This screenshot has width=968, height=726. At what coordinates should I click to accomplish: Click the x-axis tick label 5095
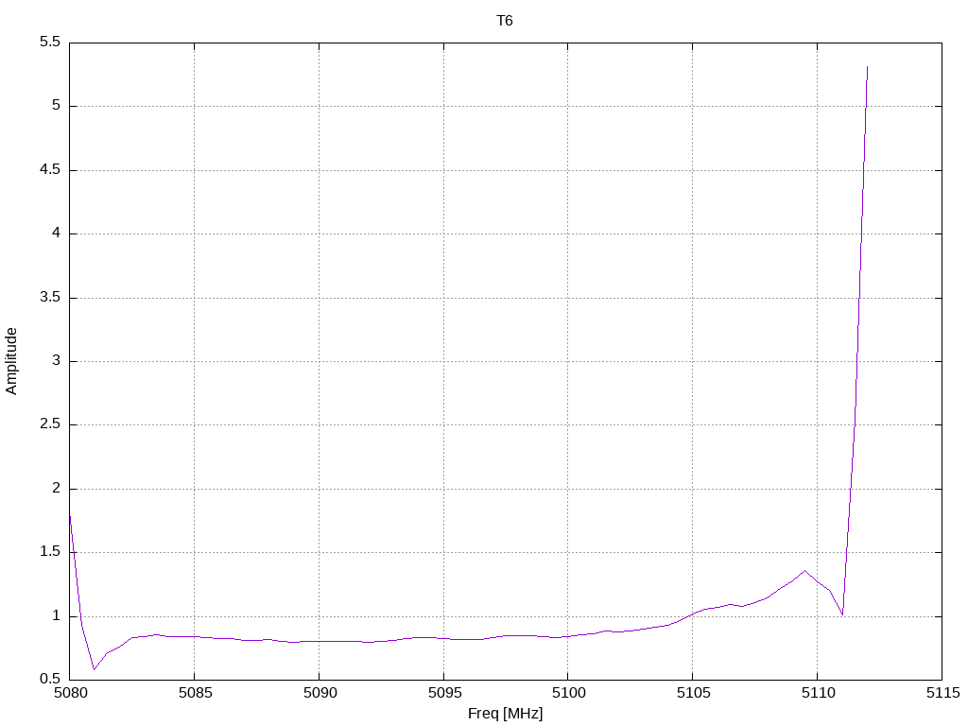point(444,693)
